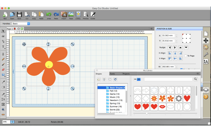Select the arrow shape thumbnail
Viewport: 211px width, 132px height.
pos(146,90)
